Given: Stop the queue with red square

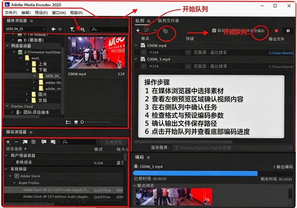Looking at the screenshot, I should 276,31.
